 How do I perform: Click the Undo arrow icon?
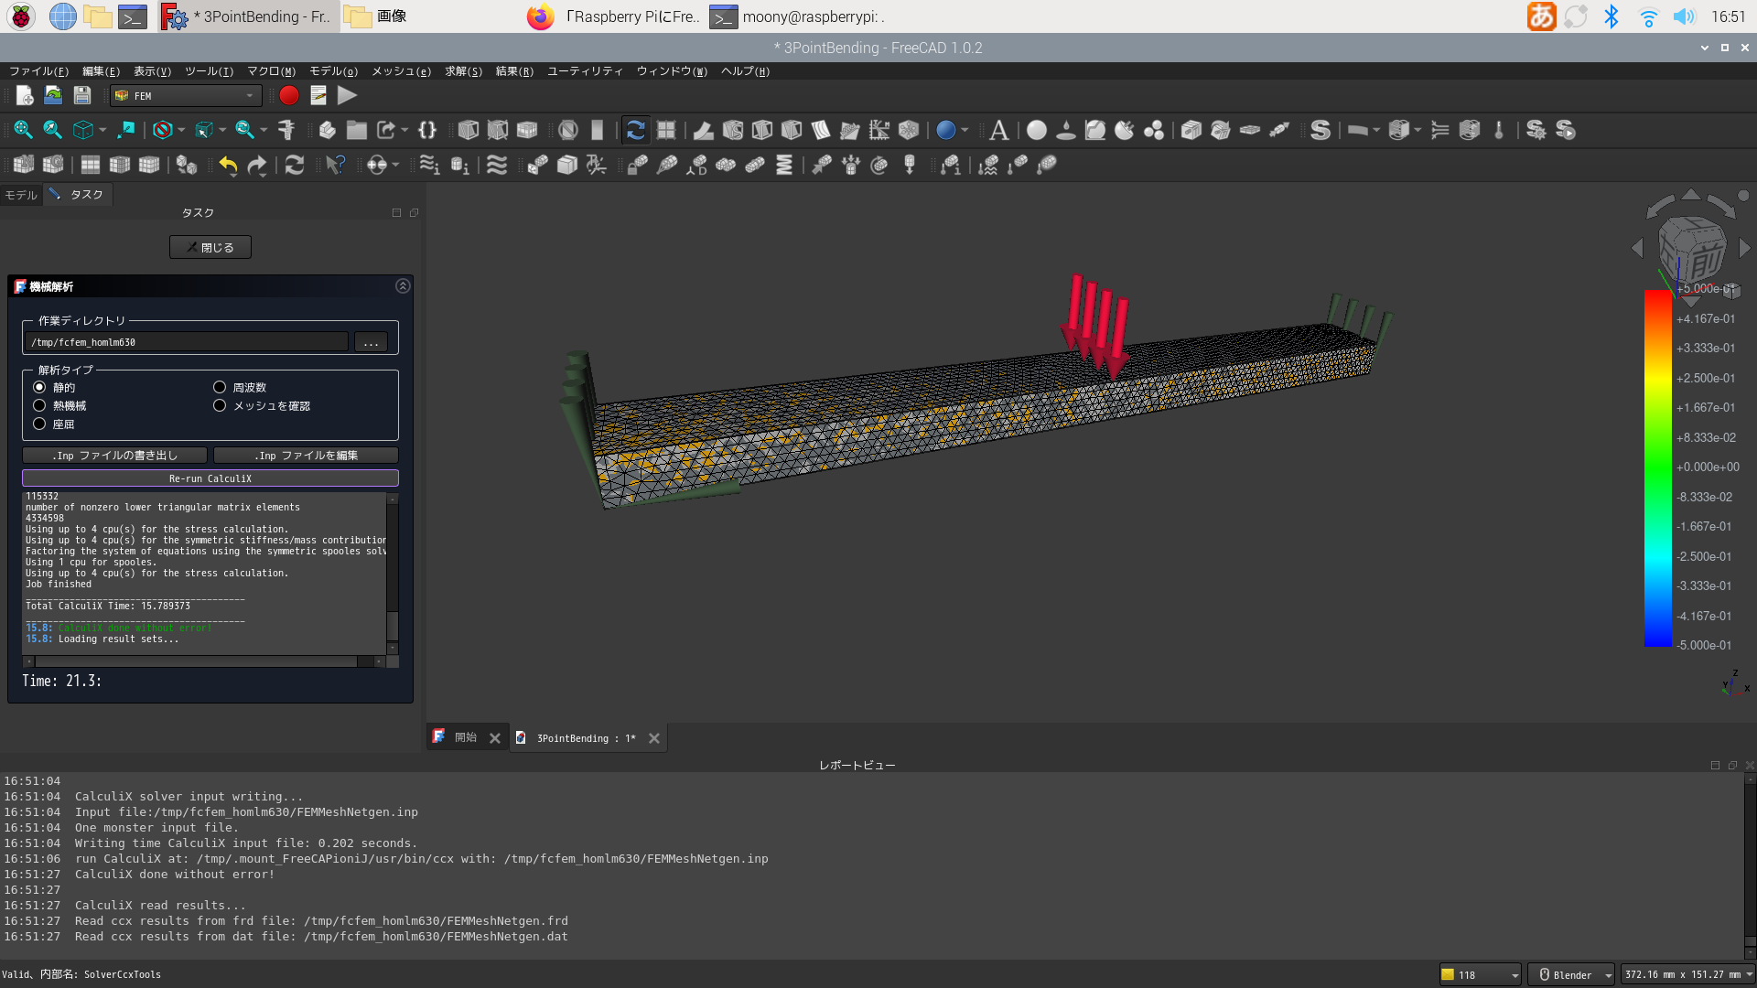(x=228, y=165)
